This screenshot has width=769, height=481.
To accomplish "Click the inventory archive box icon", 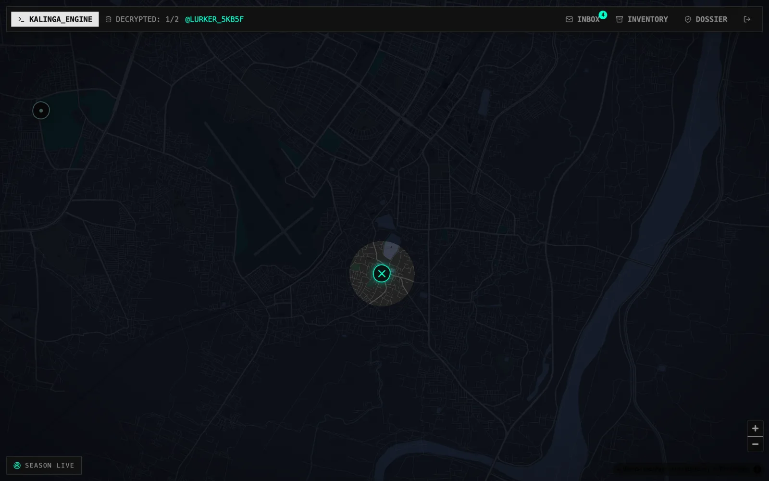I will [x=620, y=19].
